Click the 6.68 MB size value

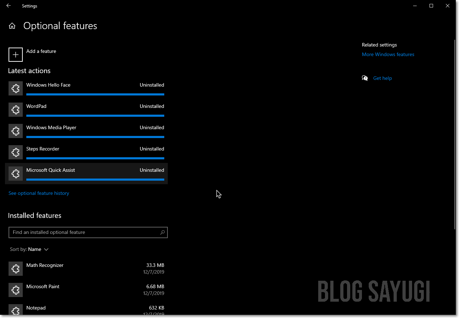(155, 286)
